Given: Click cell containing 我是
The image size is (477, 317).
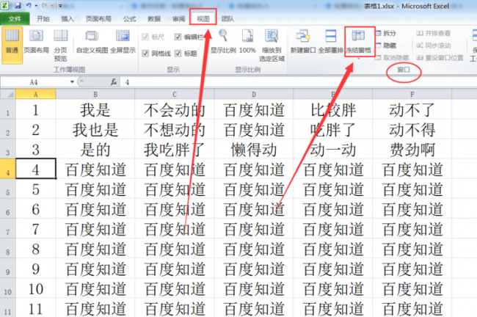Looking at the screenshot, I should pyautogui.click(x=95, y=109).
